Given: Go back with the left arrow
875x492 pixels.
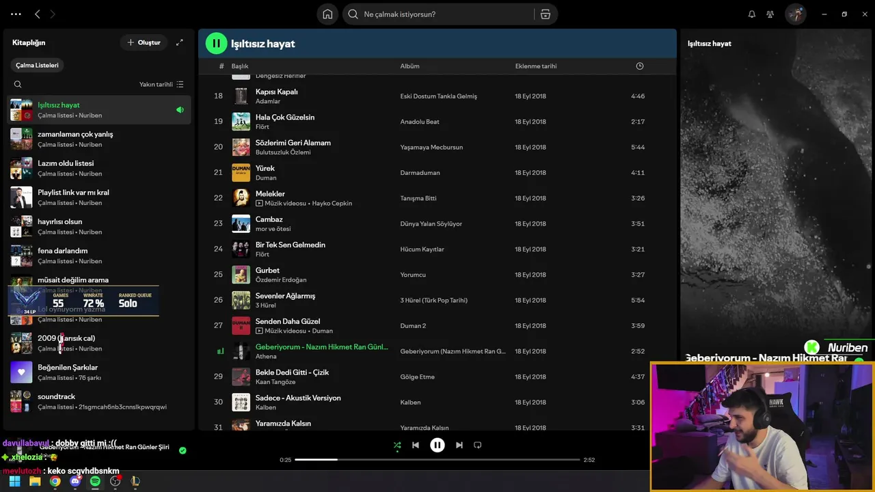Looking at the screenshot, I should (x=38, y=14).
